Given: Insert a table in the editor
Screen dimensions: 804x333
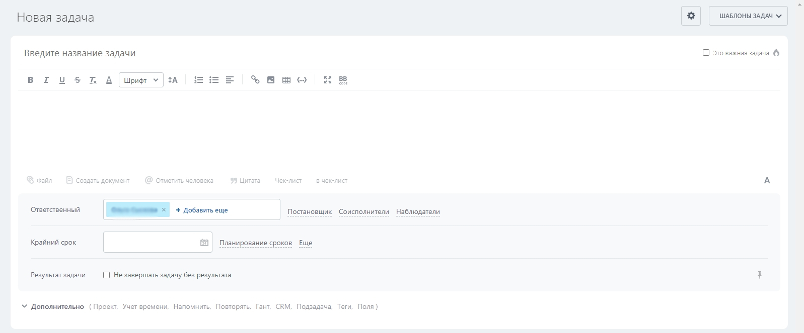Looking at the screenshot, I should pyautogui.click(x=286, y=80).
